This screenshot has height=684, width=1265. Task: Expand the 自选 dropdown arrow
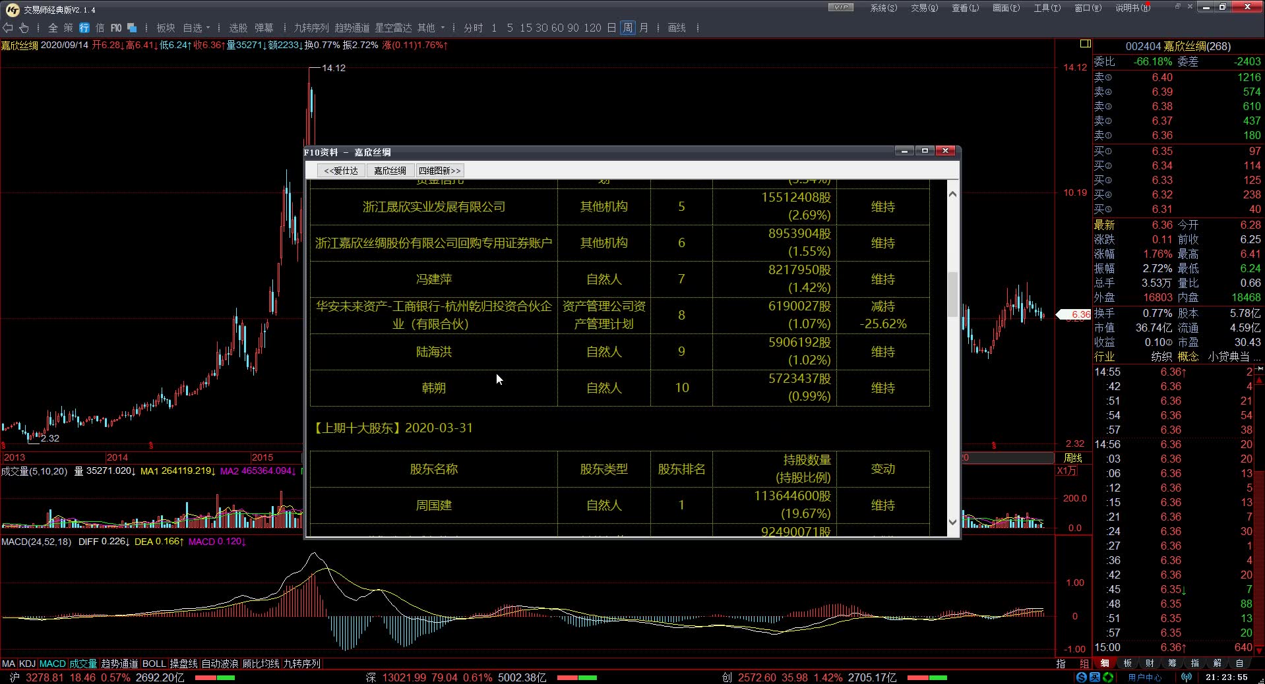point(208,28)
